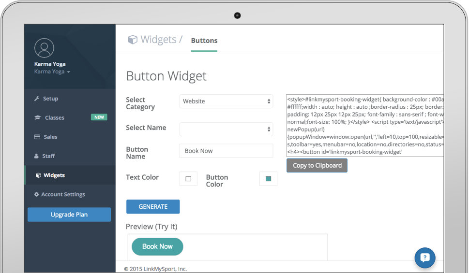Click the Staff person icon

37,156
